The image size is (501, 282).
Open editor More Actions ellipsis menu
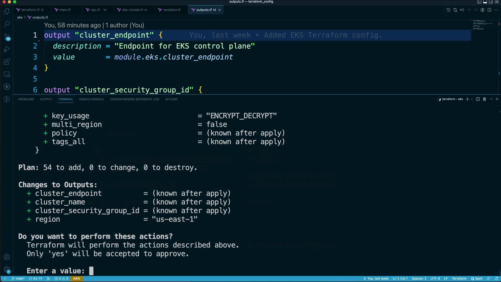click(x=496, y=10)
